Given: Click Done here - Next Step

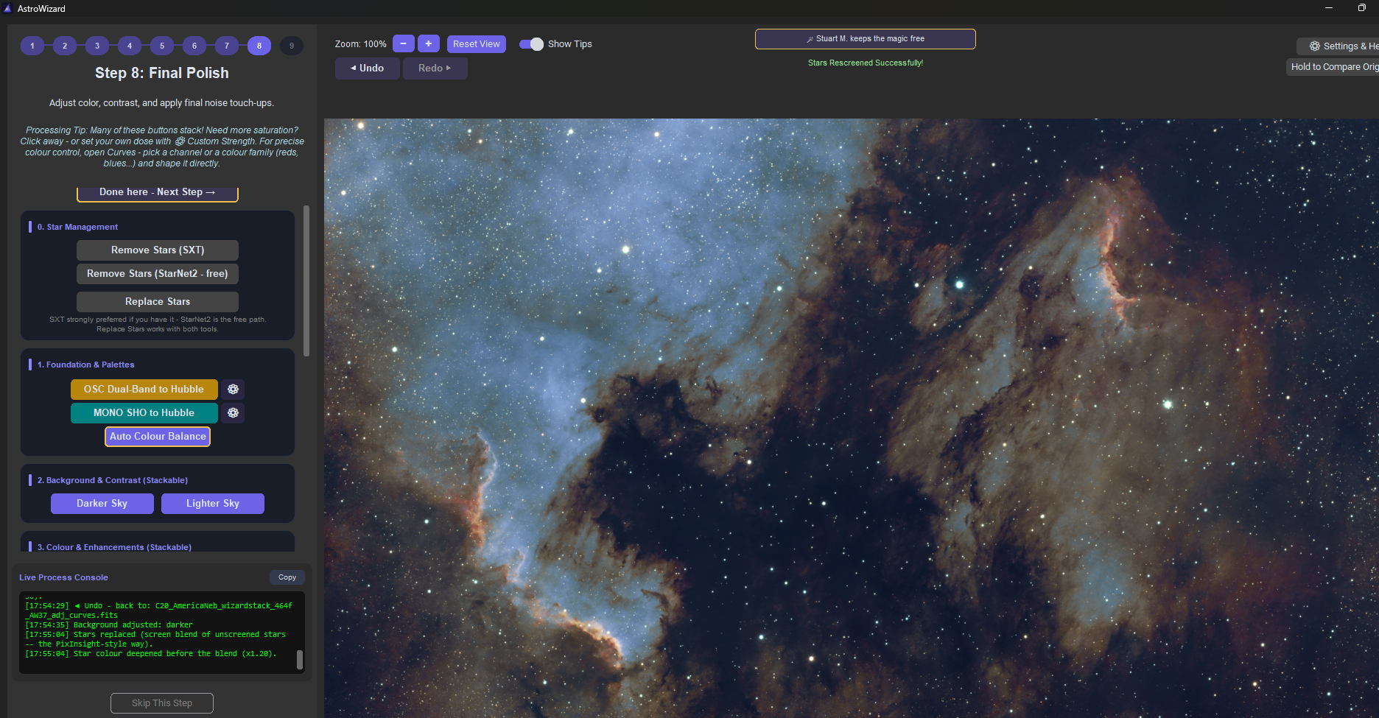Looking at the screenshot, I should [x=158, y=192].
